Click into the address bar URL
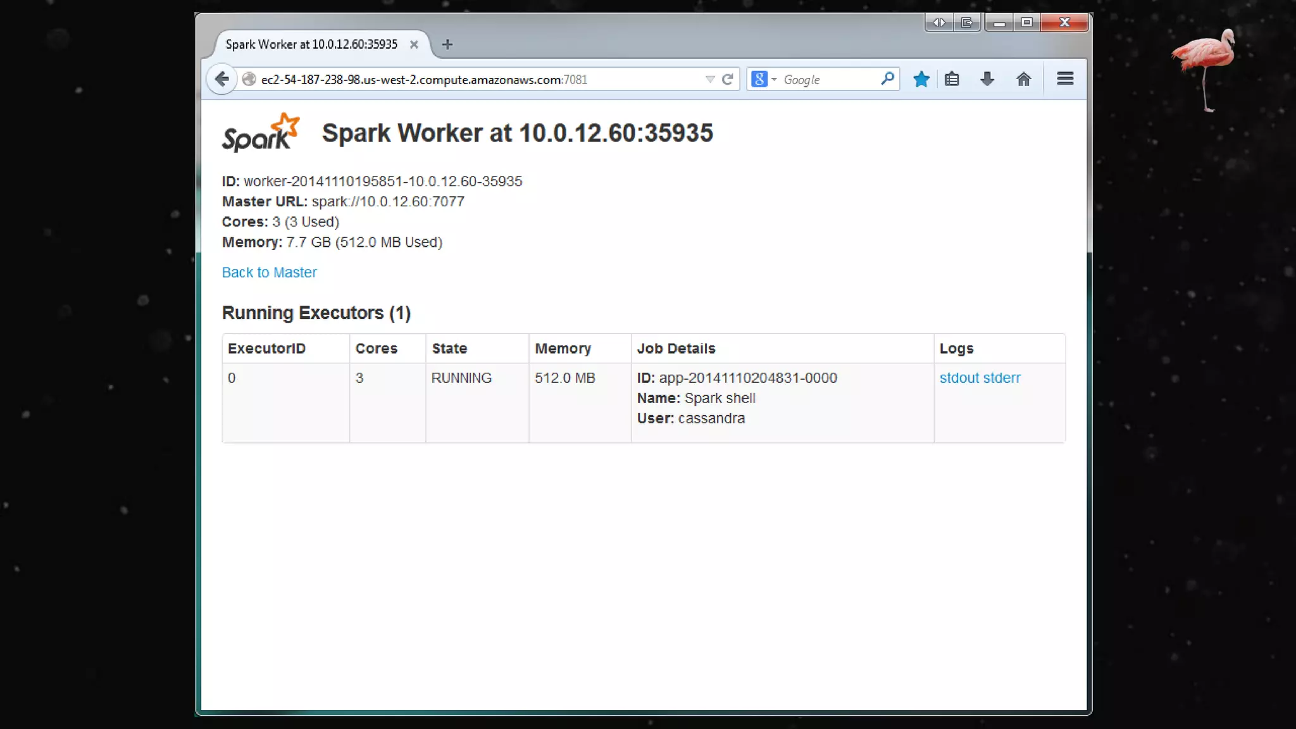Image resolution: width=1296 pixels, height=729 pixels. [x=424, y=80]
